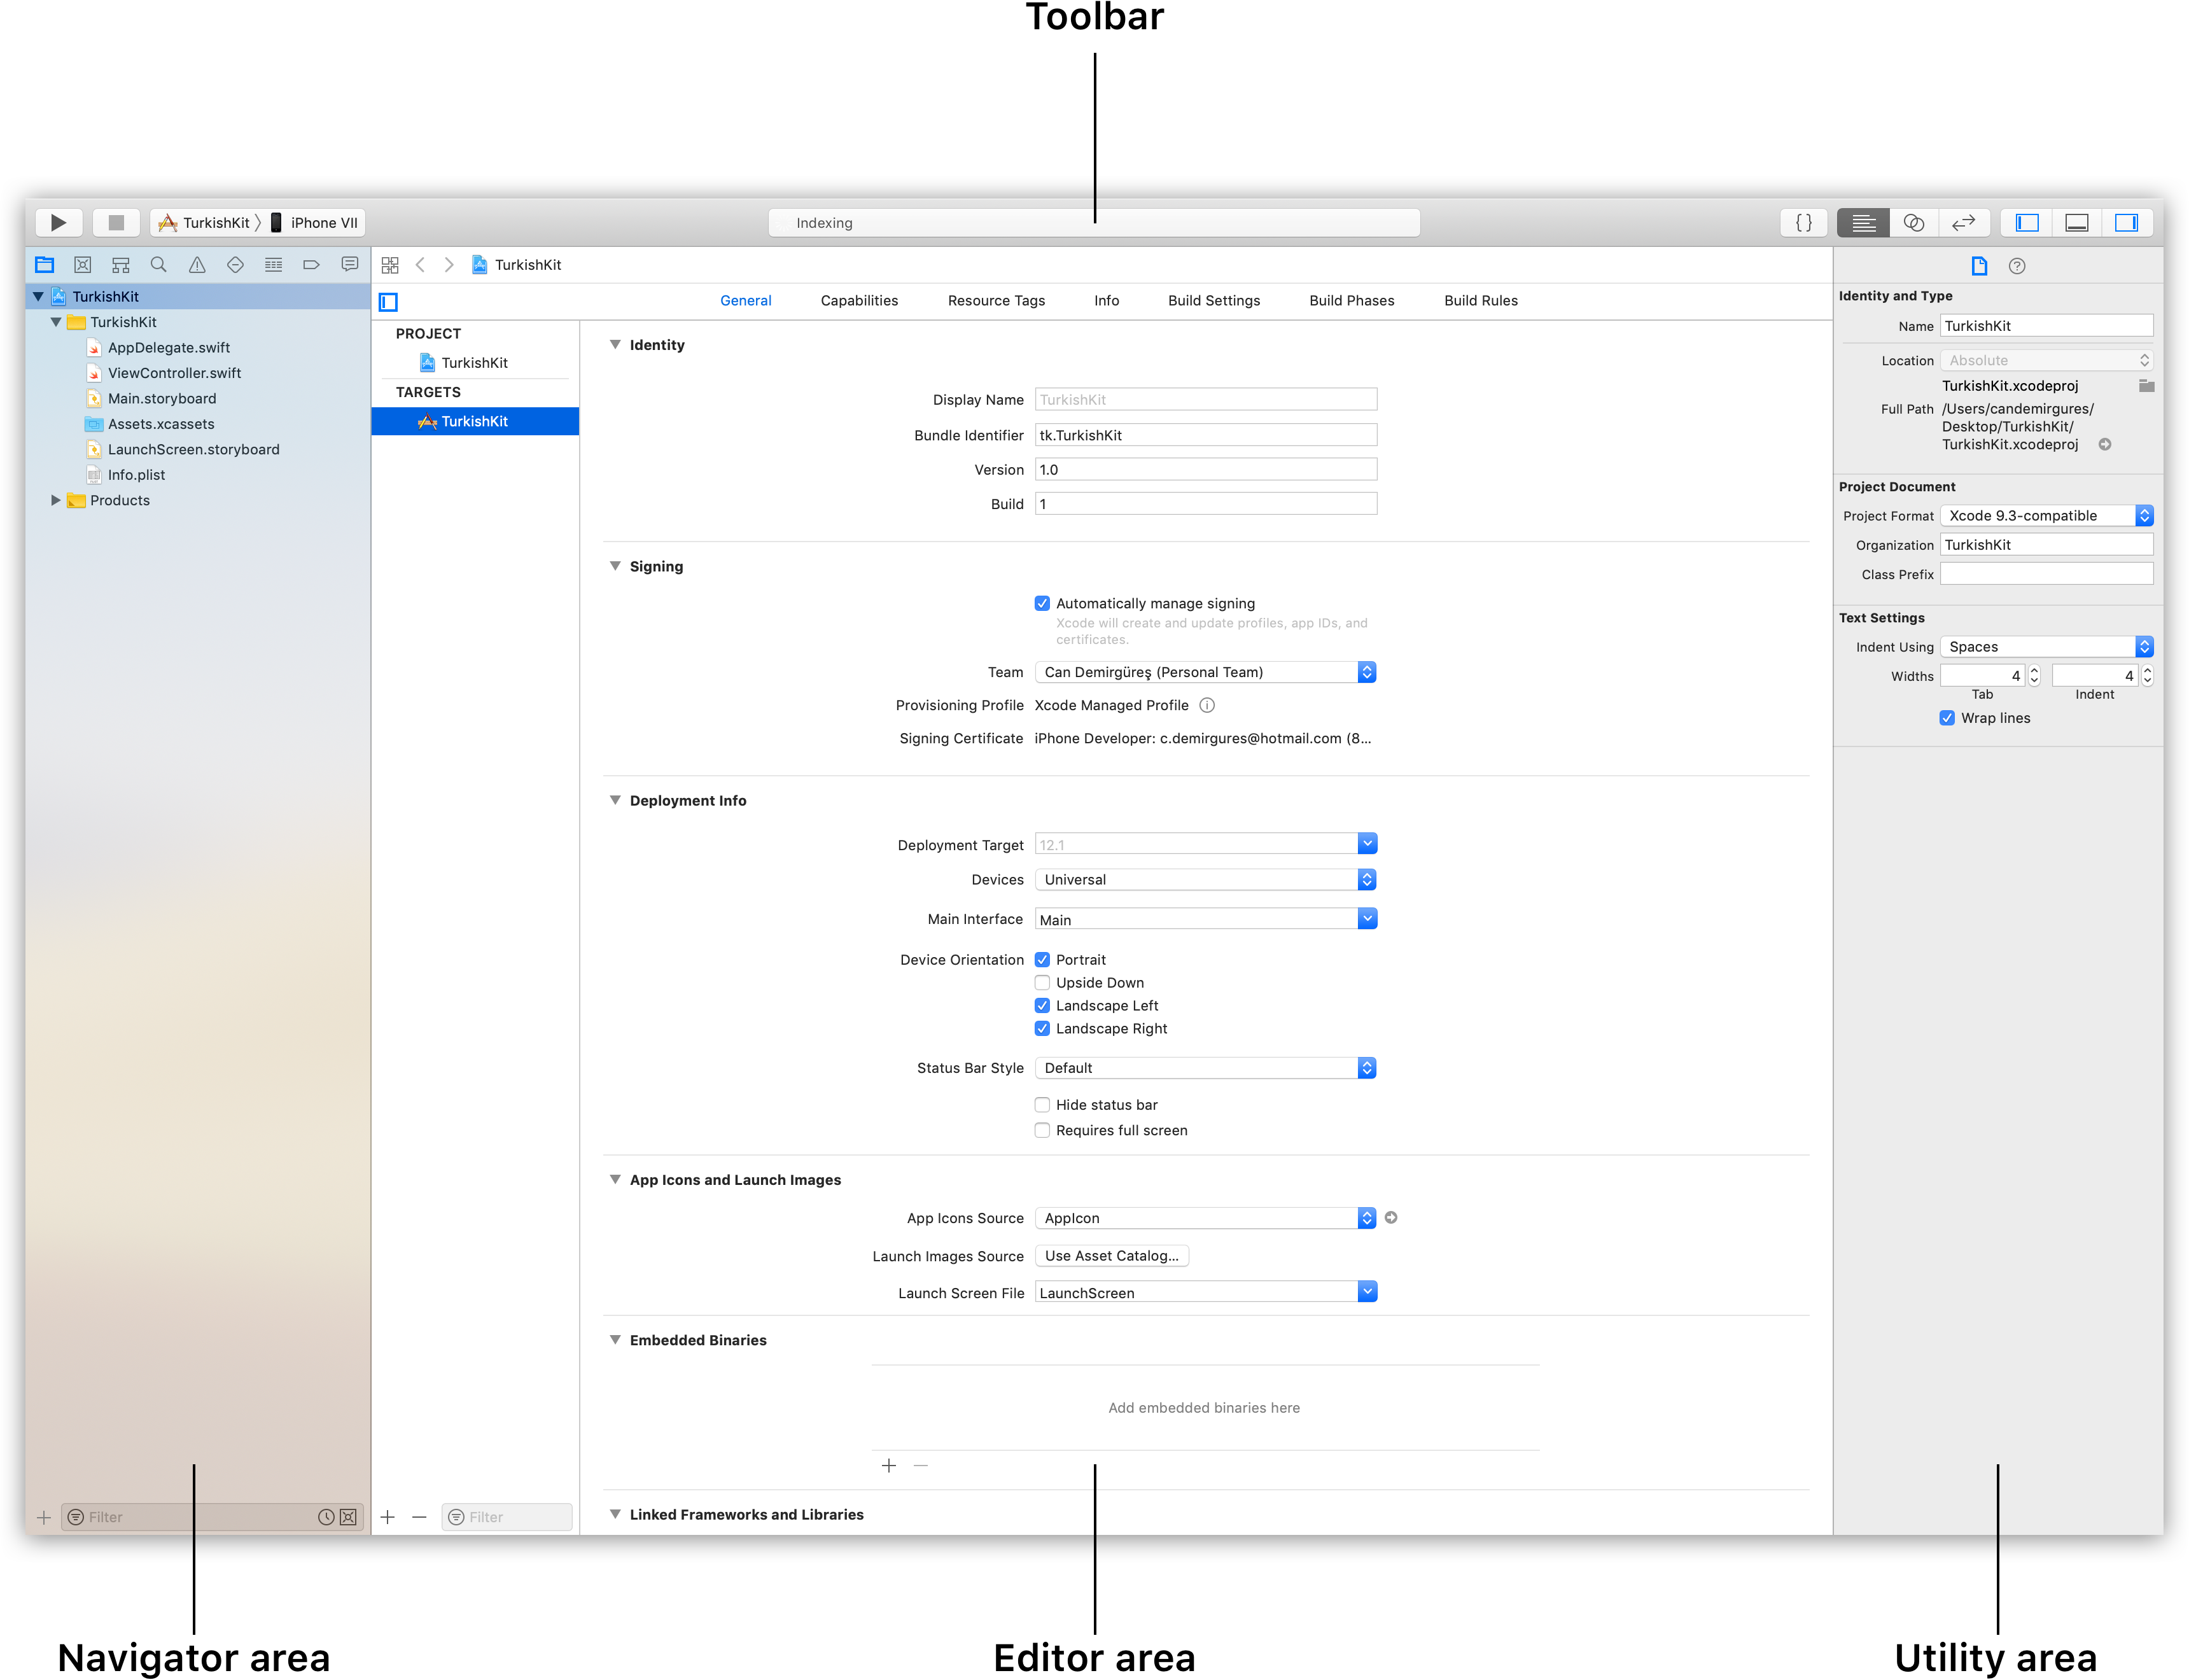Open the Indent Using dropdown
The height and width of the screenshot is (1680, 2189).
(x=2046, y=647)
